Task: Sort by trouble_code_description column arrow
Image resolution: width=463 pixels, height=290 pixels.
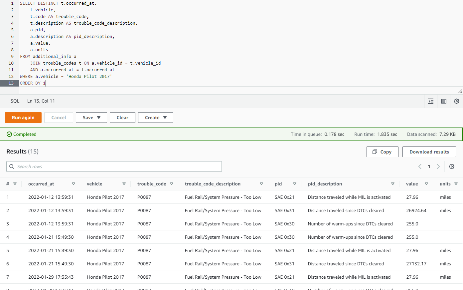Action: [x=261, y=184]
